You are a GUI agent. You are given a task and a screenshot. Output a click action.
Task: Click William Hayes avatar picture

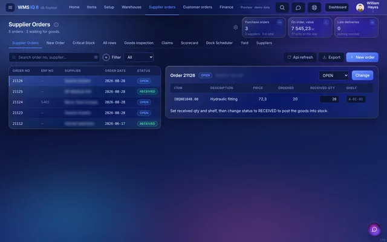coord(360,7)
